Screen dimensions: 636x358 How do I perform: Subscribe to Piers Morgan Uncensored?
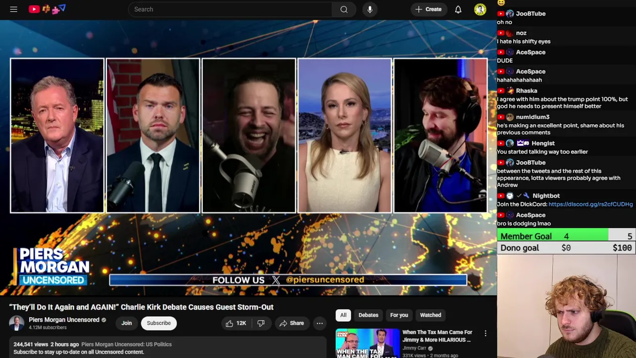point(159,323)
